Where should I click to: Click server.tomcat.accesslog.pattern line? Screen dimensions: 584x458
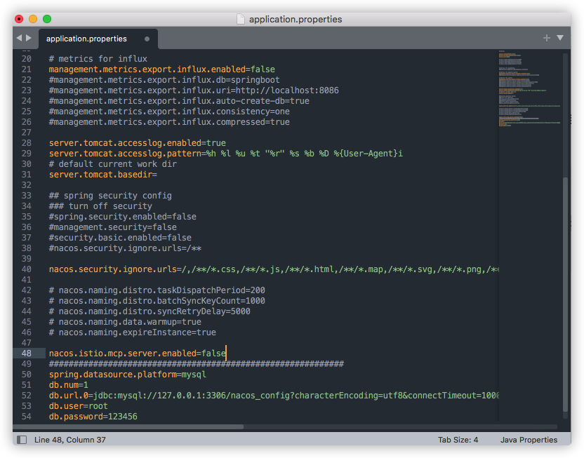(x=226, y=154)
